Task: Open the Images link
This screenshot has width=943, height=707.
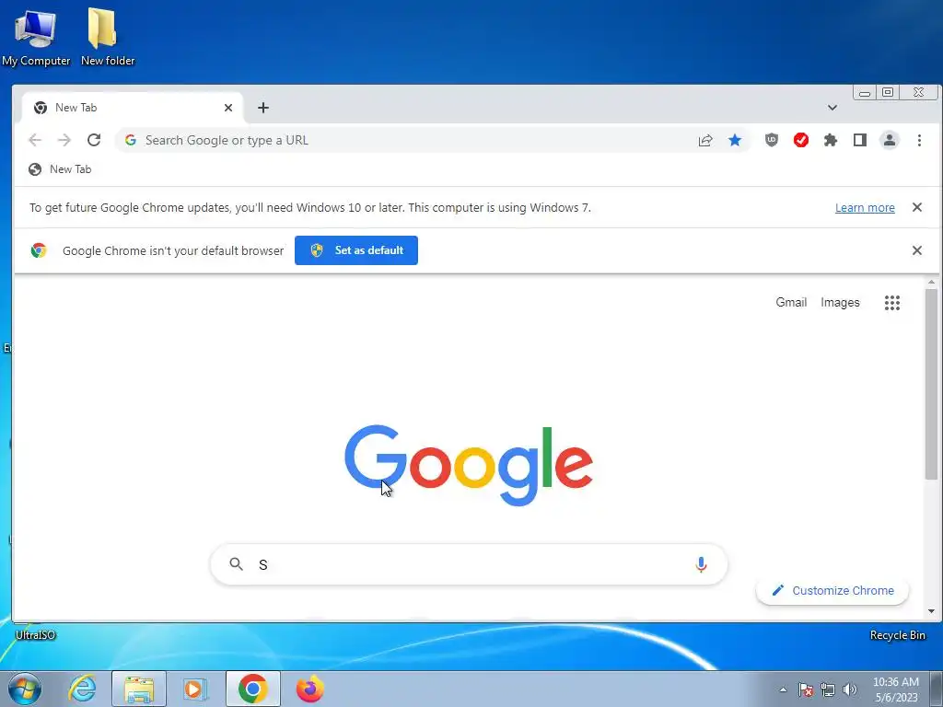Action: [840, 302]
